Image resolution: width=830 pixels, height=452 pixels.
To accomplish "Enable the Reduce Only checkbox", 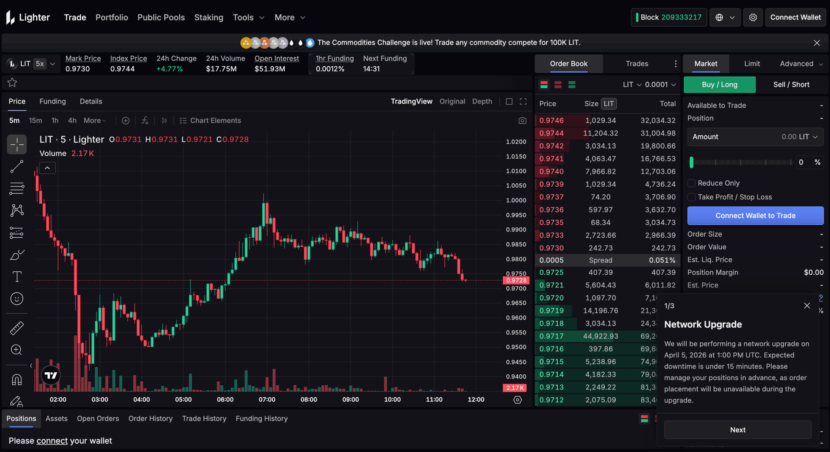I will point(692,183).
